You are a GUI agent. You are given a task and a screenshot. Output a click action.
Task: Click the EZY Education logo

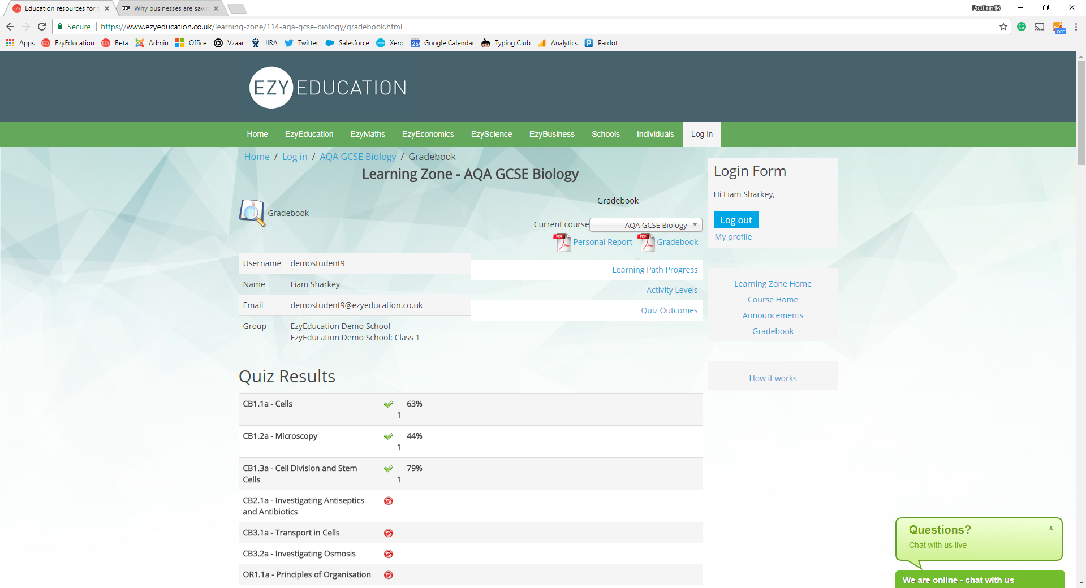click(x=328, y=88)
